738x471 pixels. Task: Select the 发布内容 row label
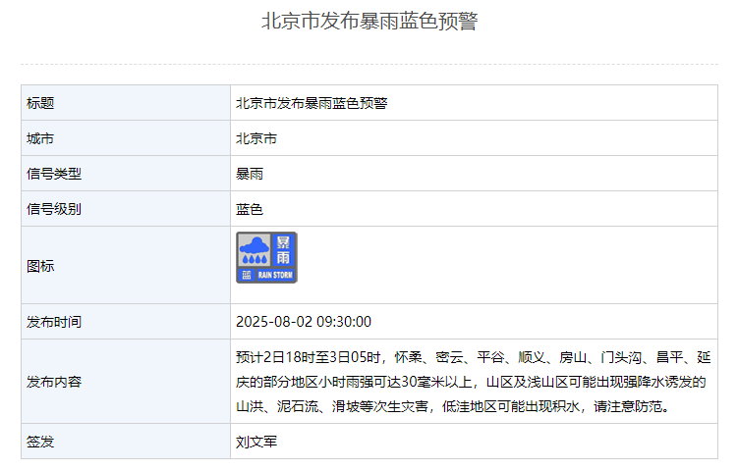(x=54, y=382)
